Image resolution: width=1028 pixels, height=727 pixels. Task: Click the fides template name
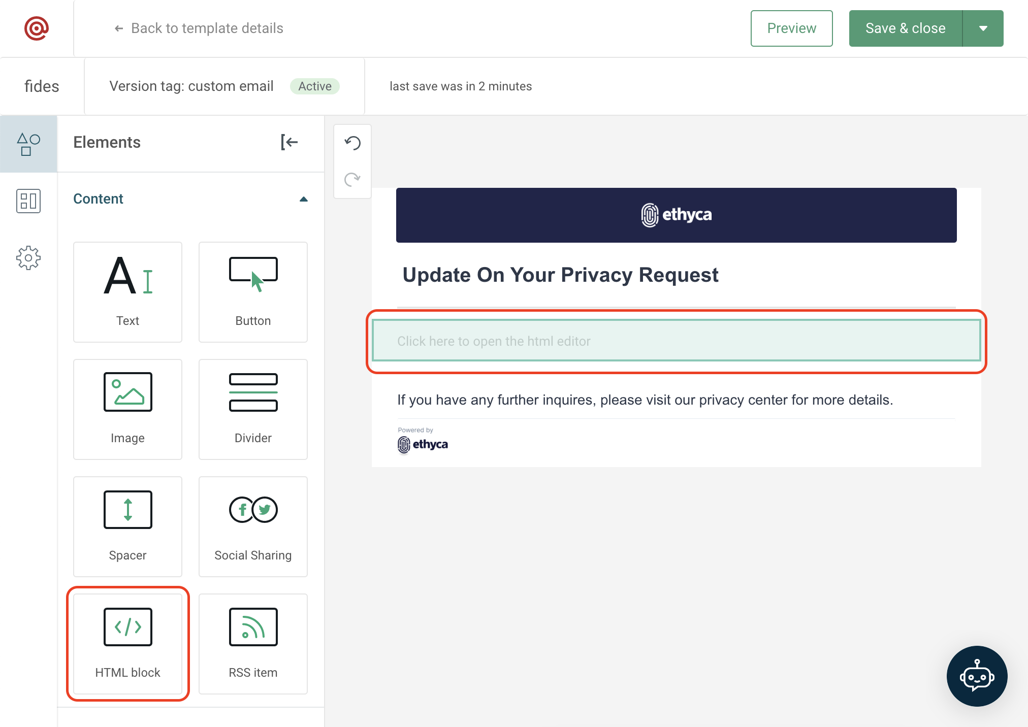(42, 86)
